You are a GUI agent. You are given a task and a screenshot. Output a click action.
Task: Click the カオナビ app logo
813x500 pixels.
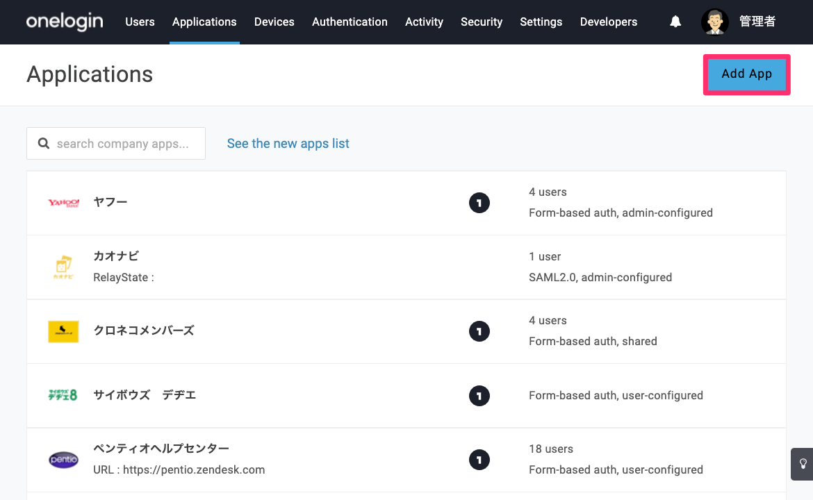coord(63,267)
